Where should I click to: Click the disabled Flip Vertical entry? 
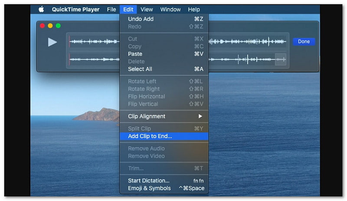point(164,104)
